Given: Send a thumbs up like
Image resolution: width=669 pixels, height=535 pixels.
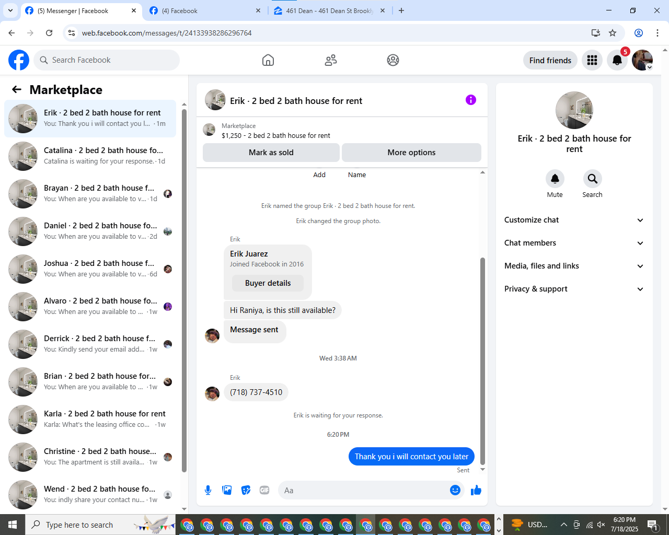Looking at the screenshot, I should click(x=476, y=490).
